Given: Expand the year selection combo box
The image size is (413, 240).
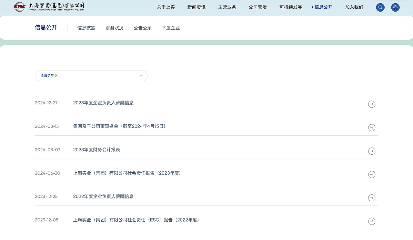Looking at the screenshot, I should (x=91, y=75).
